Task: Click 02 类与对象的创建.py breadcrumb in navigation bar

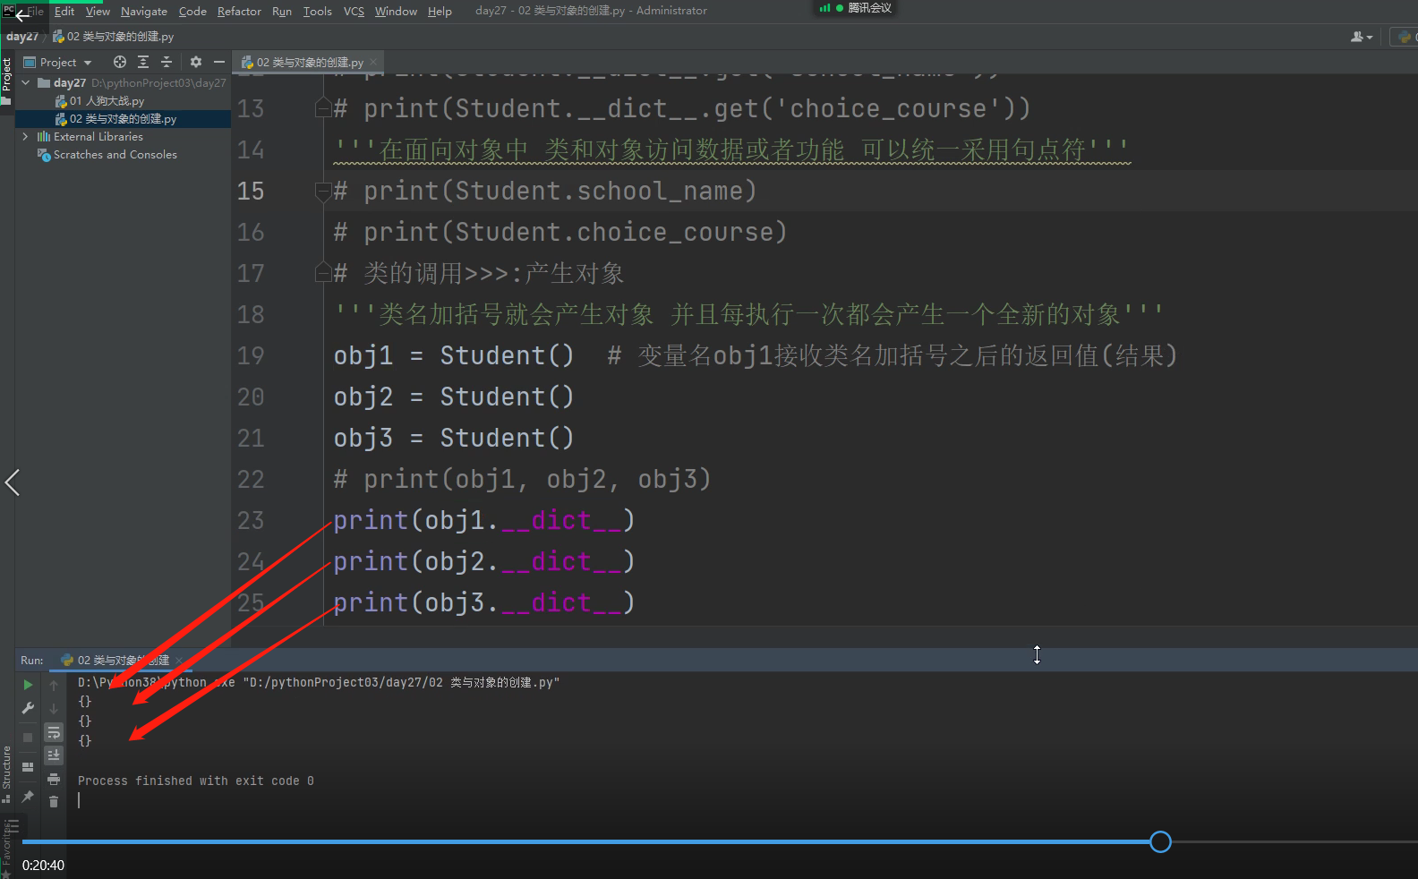Action: coord(113,37)
